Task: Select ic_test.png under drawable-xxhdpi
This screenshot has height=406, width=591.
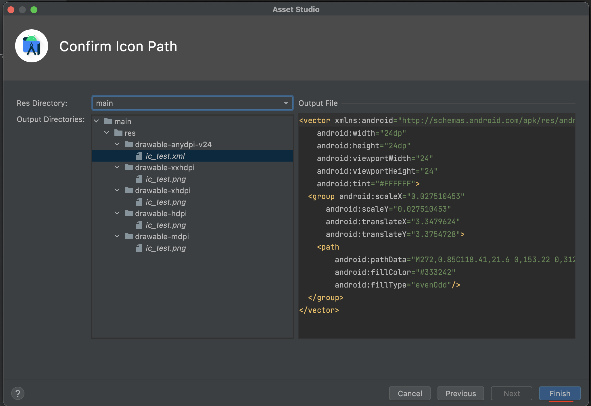Action: (x=166, y=179)
